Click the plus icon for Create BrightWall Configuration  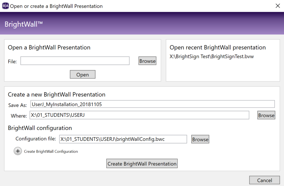tap(18, 151)
